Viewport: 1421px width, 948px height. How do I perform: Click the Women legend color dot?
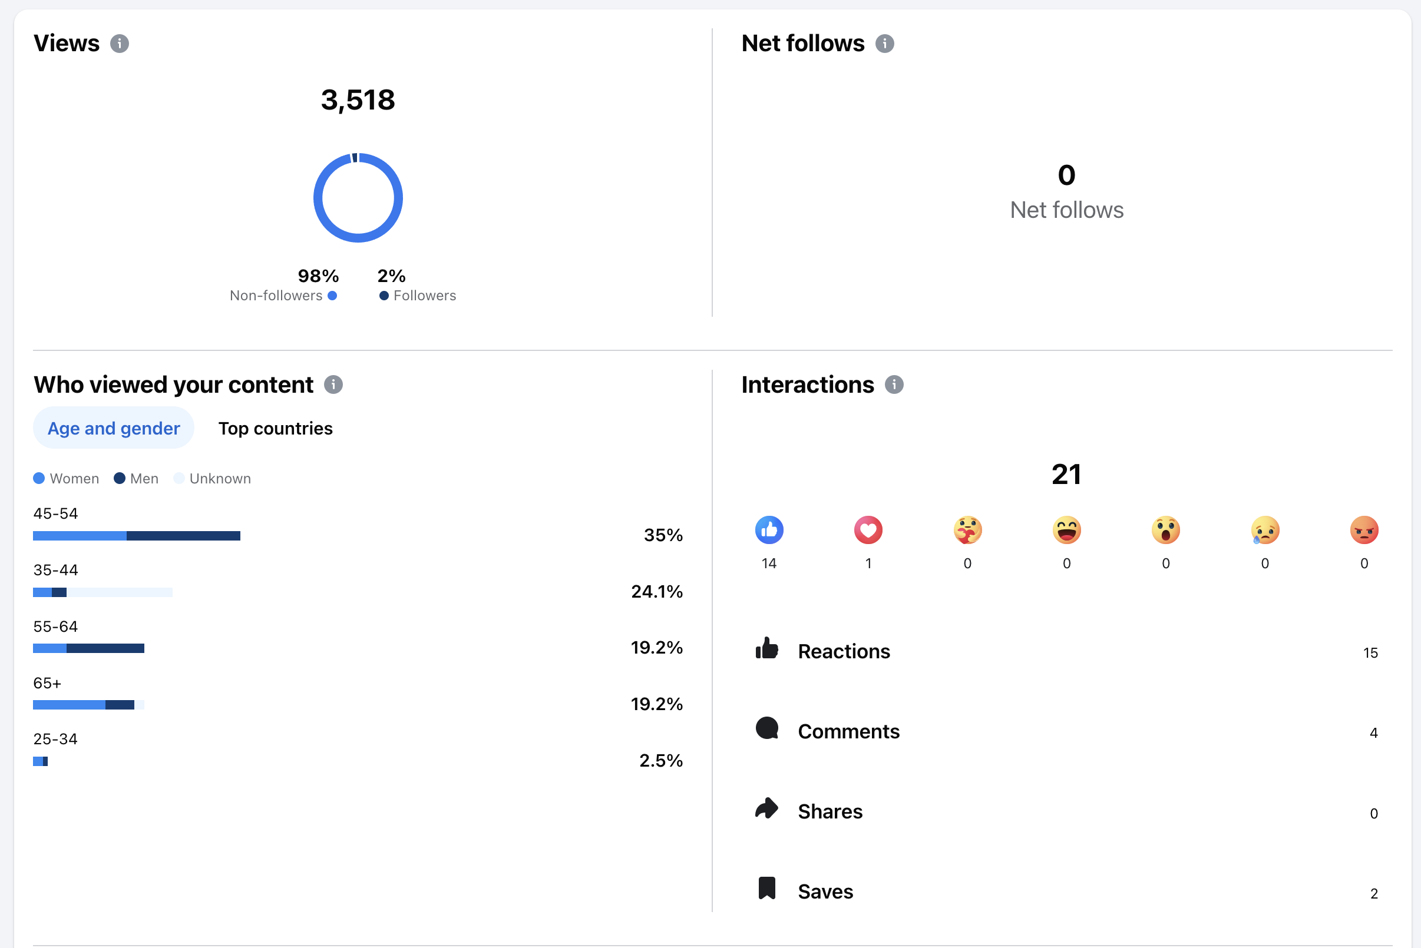point(39,478)
